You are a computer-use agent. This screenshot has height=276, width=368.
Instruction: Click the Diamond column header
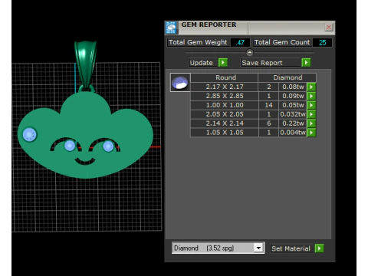click(x=287, y=77)
